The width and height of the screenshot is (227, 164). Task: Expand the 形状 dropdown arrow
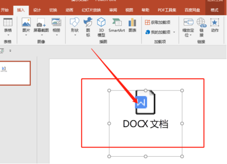75,35
